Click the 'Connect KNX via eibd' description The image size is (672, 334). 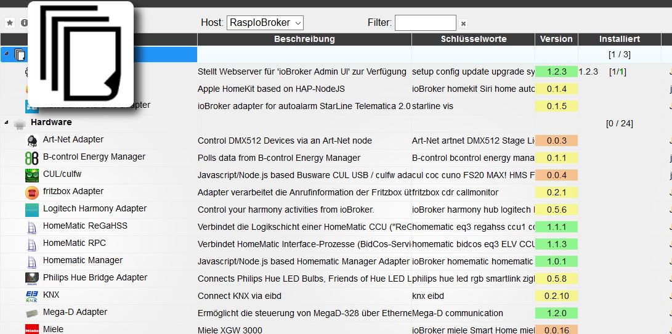240,296
